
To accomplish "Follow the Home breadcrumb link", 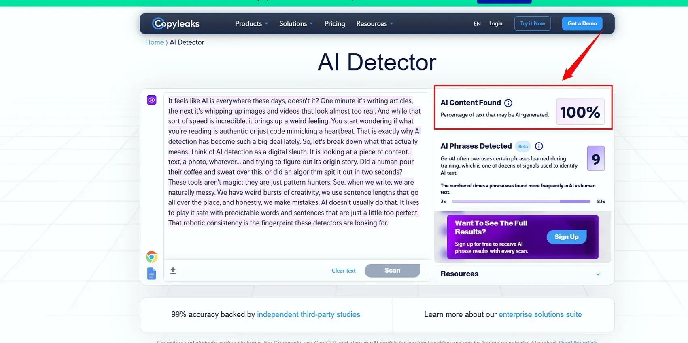I will pyautogui.click(x=155, y=42).
